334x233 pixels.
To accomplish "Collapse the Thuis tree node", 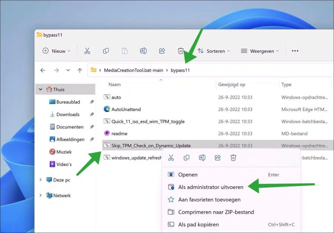I will click(40, 89).
